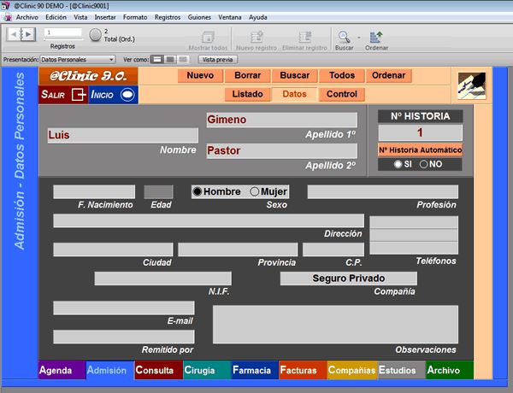This screenshot has width=513, height=393.
Task: Click the Mostrar todos toolbar icon
Action: tap(208, 37)
